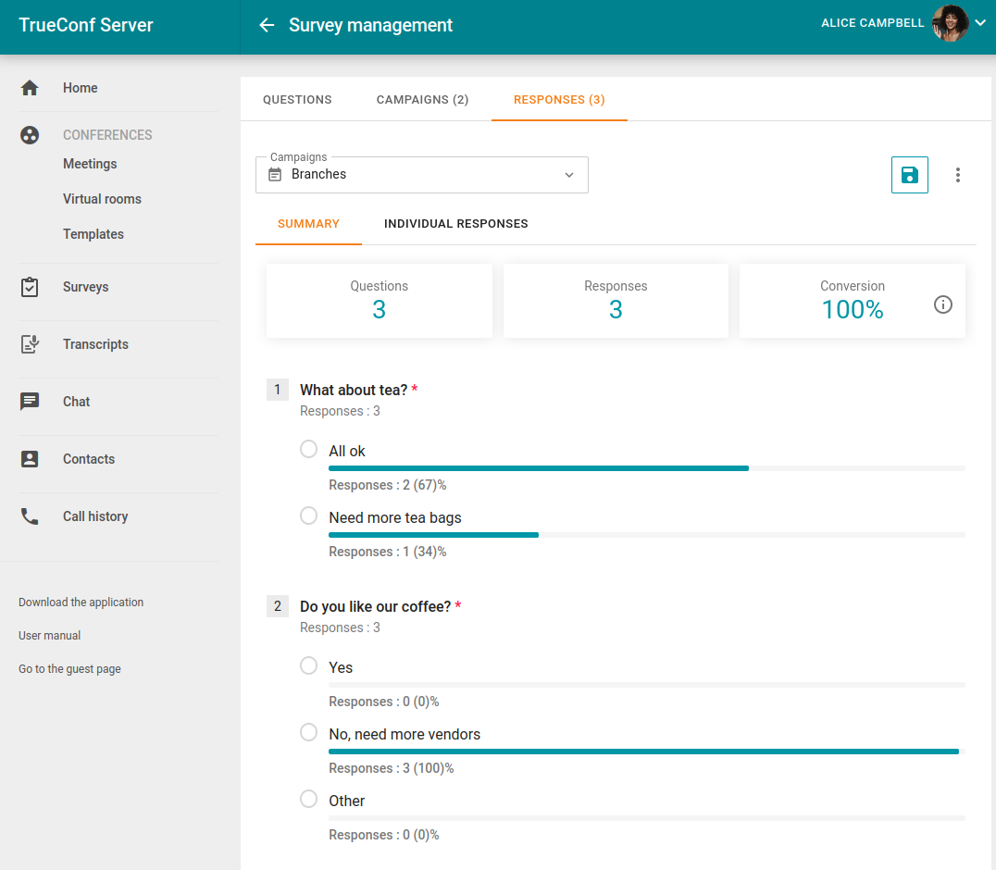This screenshot has width=996, height=870.
Task: Select the 'No, need more vendors' radio
Action: coord(309,732)
